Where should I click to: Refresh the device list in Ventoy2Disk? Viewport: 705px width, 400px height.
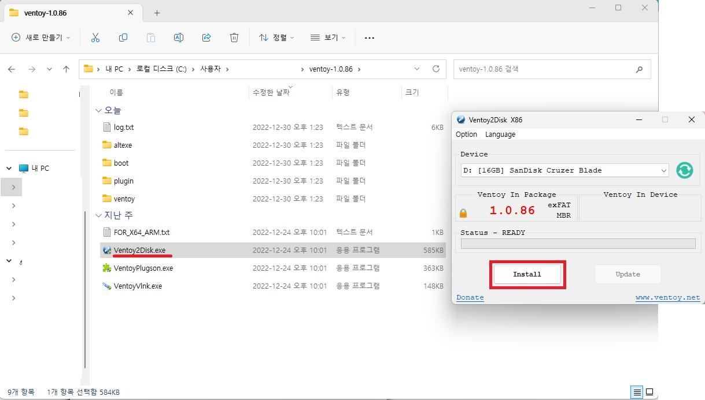[684, 170]
